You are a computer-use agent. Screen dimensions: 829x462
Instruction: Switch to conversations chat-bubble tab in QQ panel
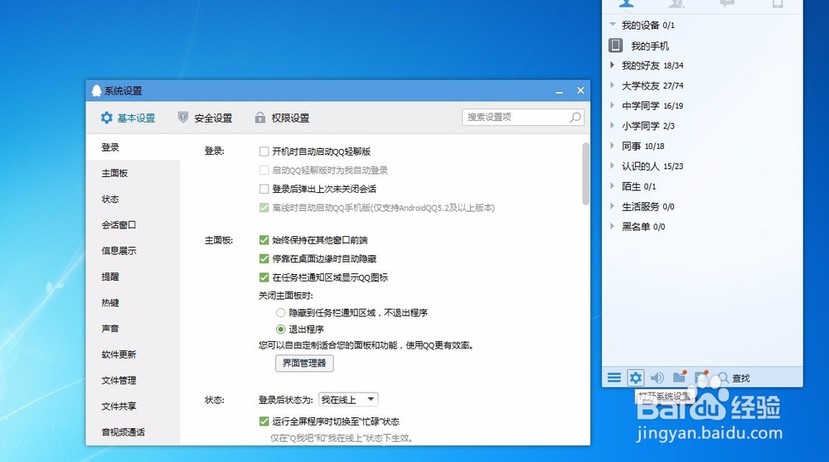(727, 3)
